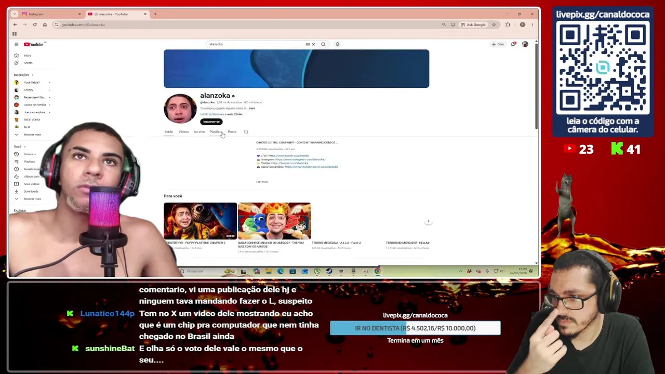The width and height of the screenshot is (665, 374).
Task: Open the YouTube account avatar menu
Action: (525, 44)
